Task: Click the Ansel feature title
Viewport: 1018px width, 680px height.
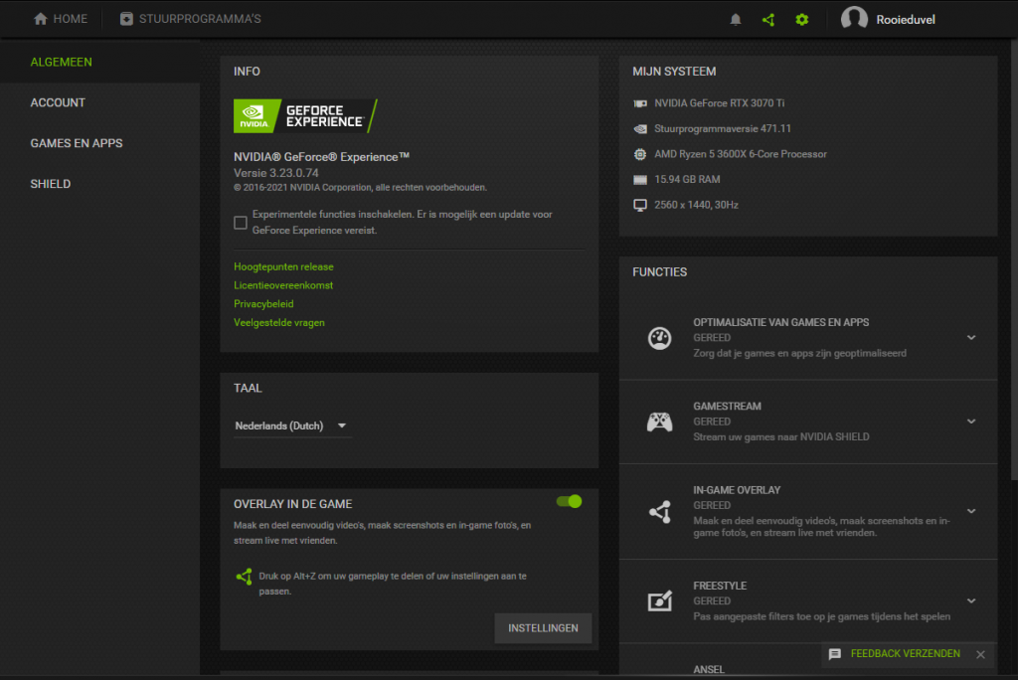Action: (708, 670)
